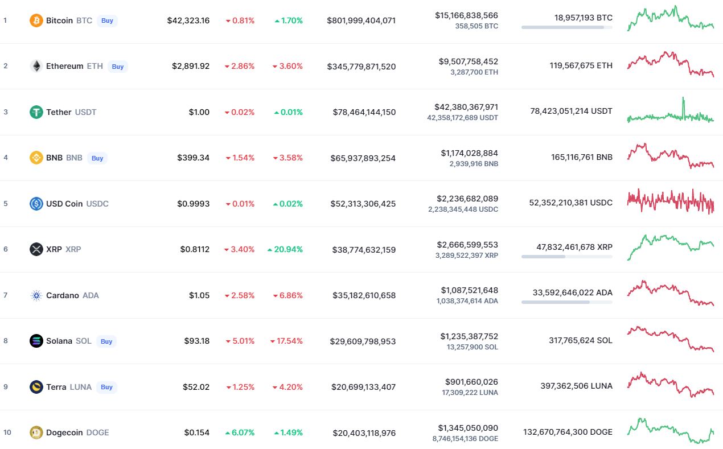Click the Ethereum diamond logo icon
723x449 pixels.
tap(36, 66)
